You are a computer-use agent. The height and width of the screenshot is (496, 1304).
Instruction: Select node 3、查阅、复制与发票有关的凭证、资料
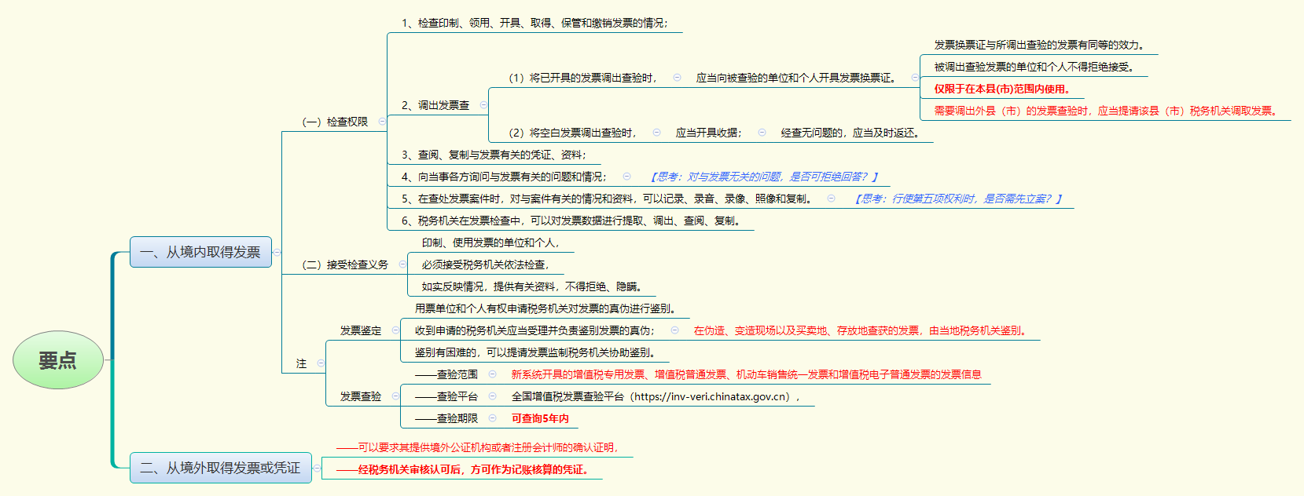point(494,155)
